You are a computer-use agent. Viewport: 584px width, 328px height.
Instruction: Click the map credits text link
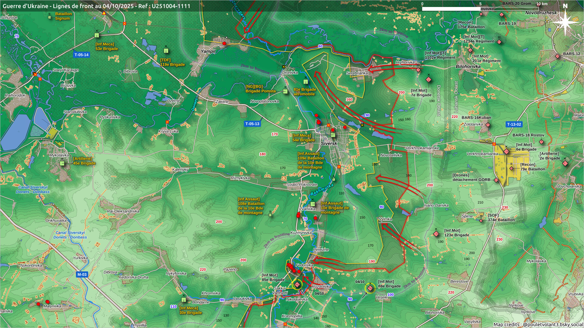(x=538, y=324)
